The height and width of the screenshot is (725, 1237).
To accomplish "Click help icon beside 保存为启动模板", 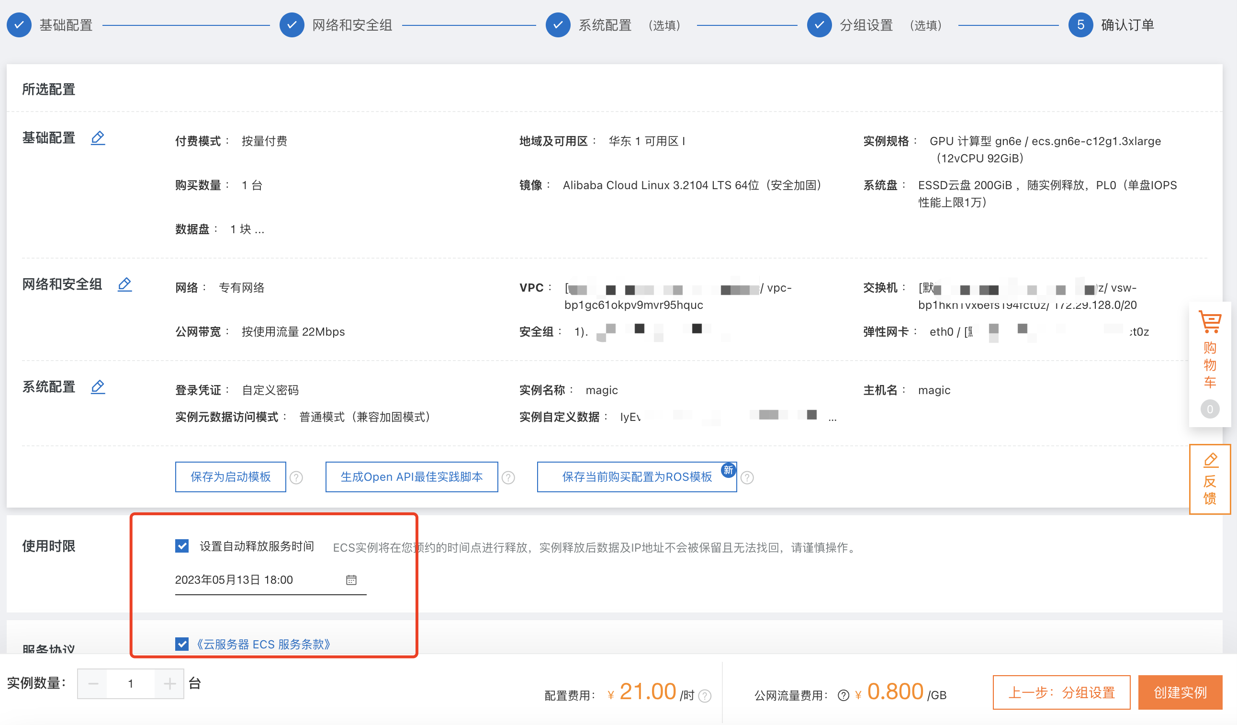I will click(296, 476).
